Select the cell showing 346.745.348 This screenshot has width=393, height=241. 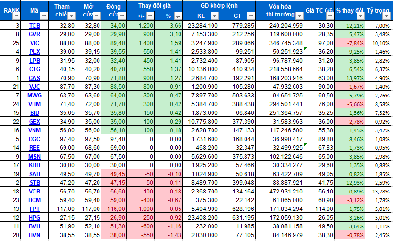pos(280,43)
